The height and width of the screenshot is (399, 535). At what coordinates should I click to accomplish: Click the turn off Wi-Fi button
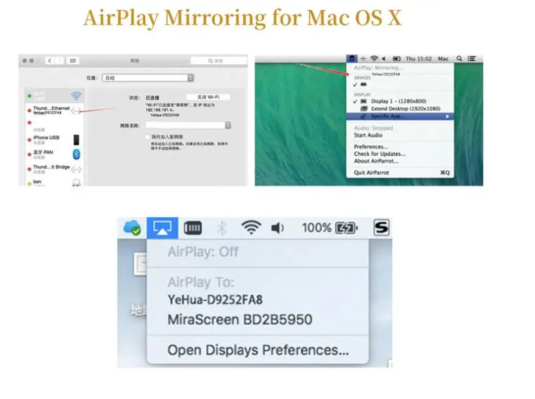tap(208, 97)
